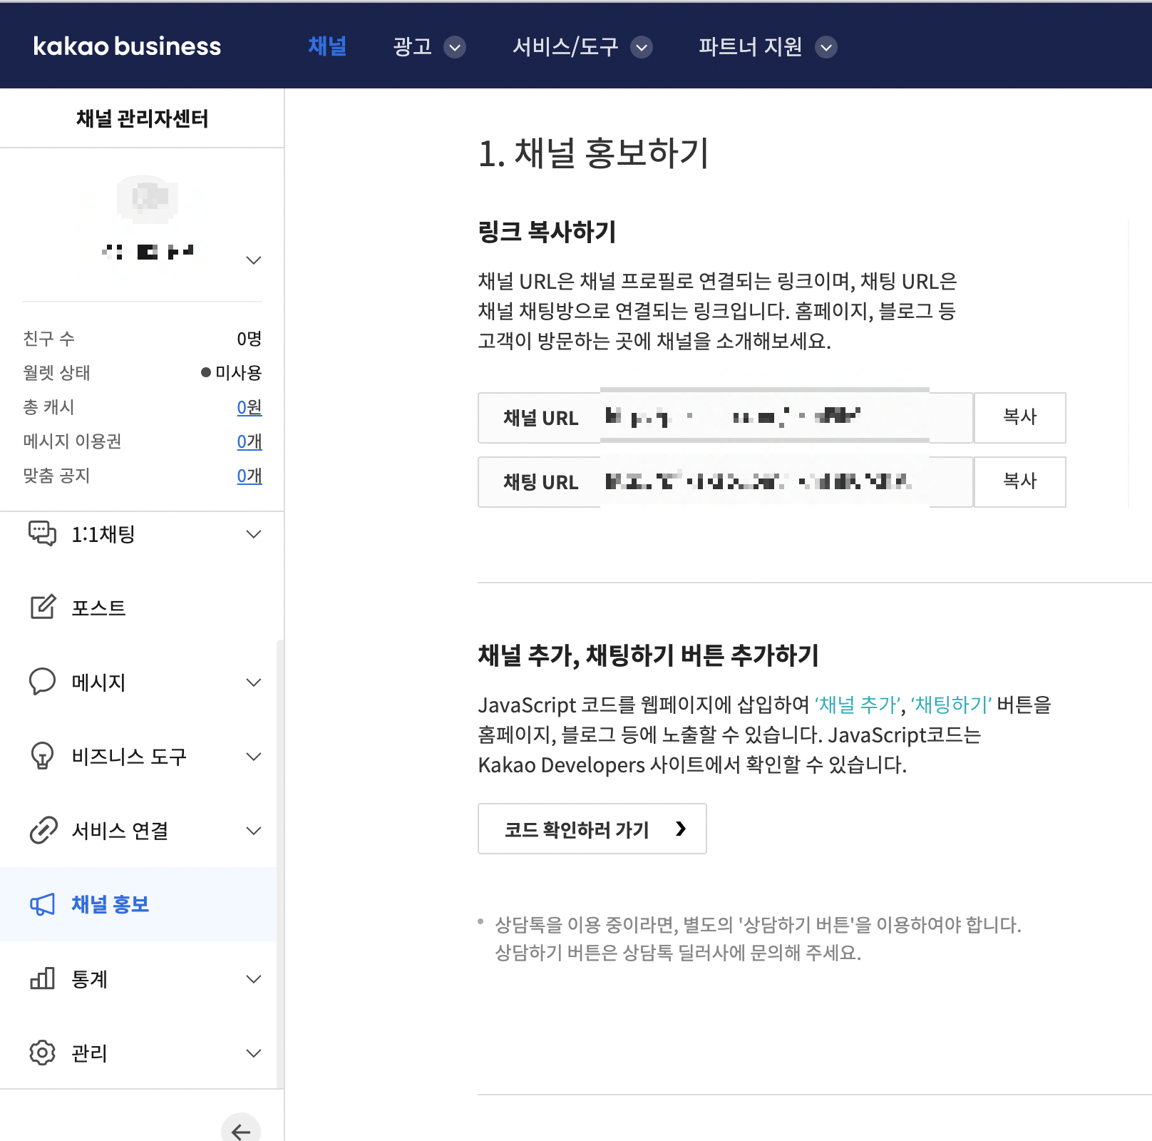Screen dimensions: 1152x1141
Task: Click the 메시지 speech bubble icon
Action: pyautogui.click(x=42, y=682)
